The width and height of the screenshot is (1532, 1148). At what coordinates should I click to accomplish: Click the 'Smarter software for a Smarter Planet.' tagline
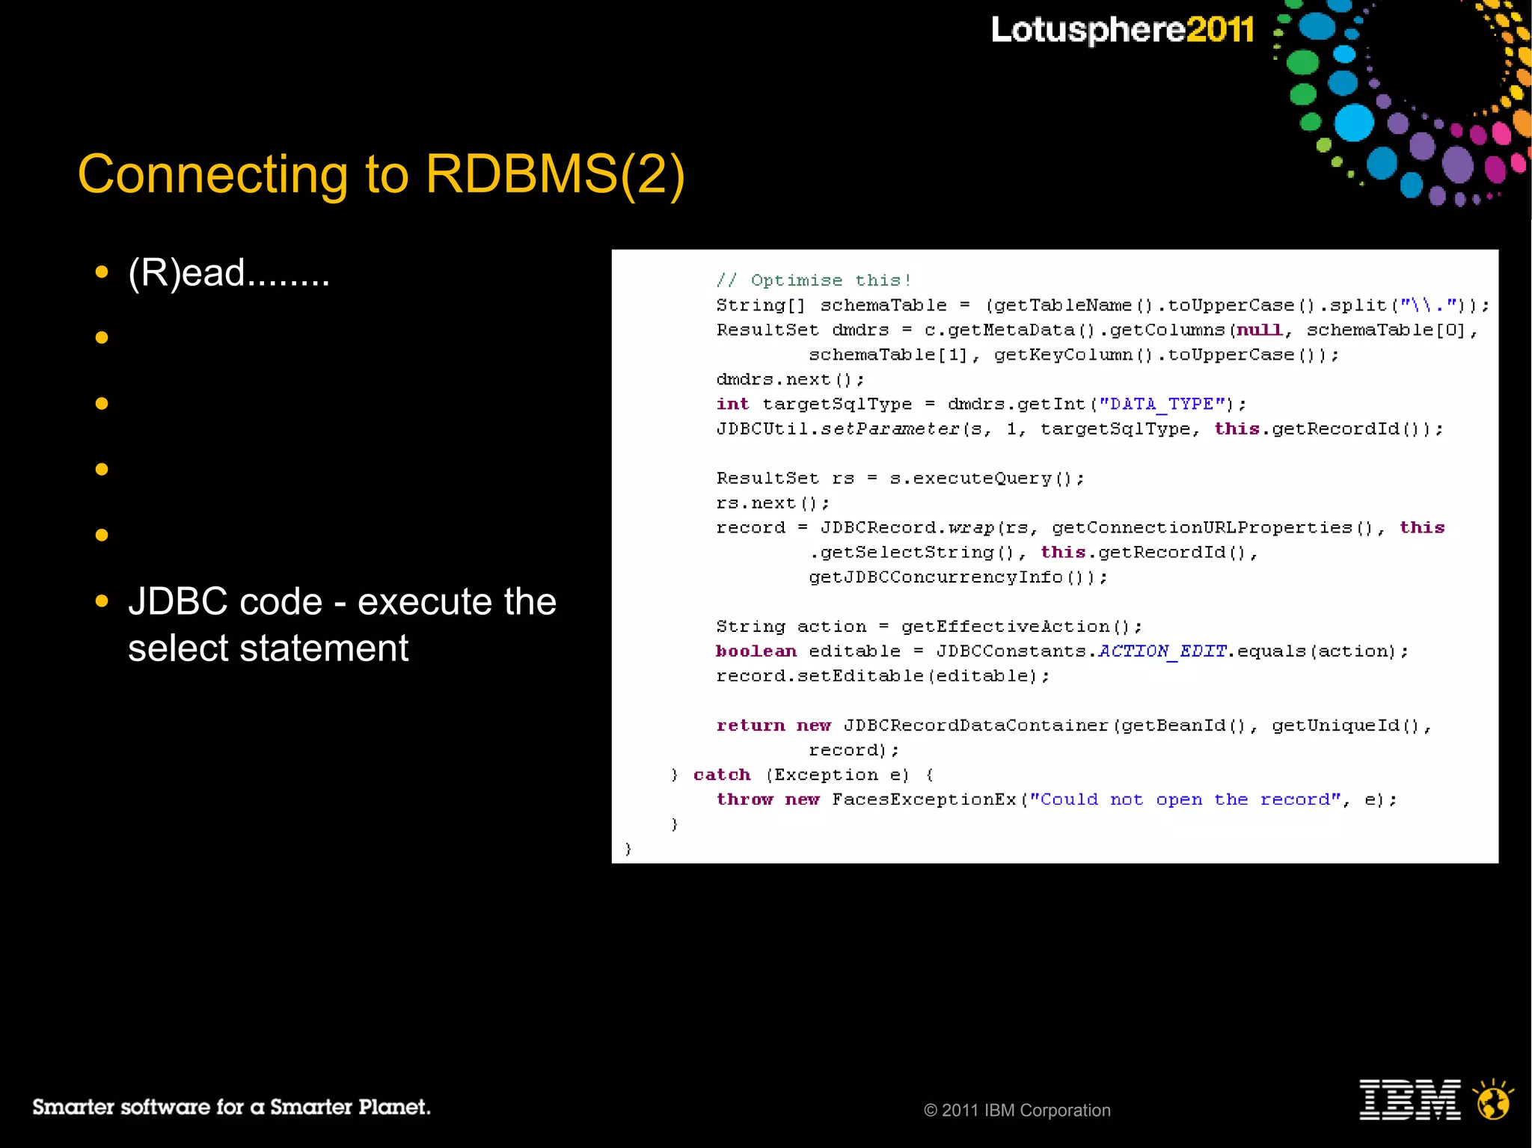(x=231, y=1107)
